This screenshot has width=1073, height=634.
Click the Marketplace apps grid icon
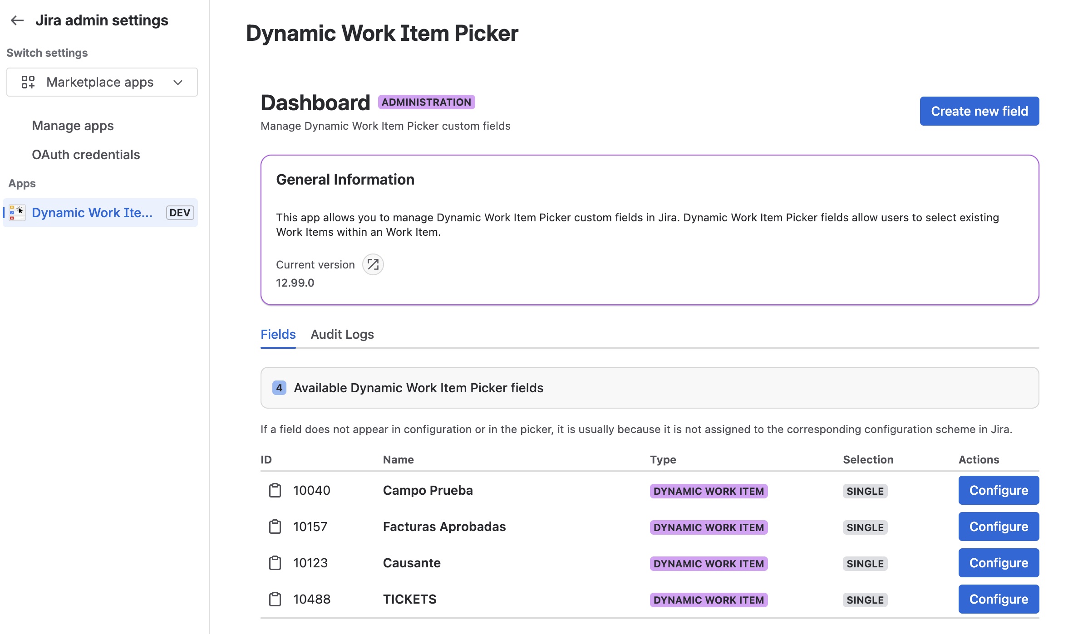28,82
